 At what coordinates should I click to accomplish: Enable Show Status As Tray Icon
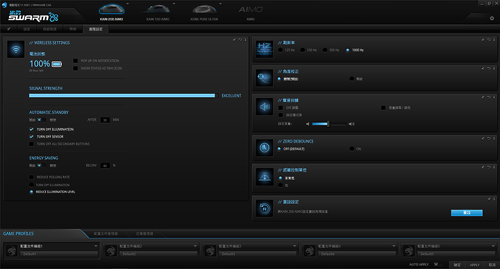tap(75, 68)
